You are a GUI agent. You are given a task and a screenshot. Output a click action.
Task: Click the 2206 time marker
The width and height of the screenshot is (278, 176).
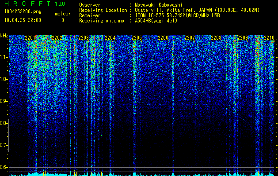tap(163, 38)
